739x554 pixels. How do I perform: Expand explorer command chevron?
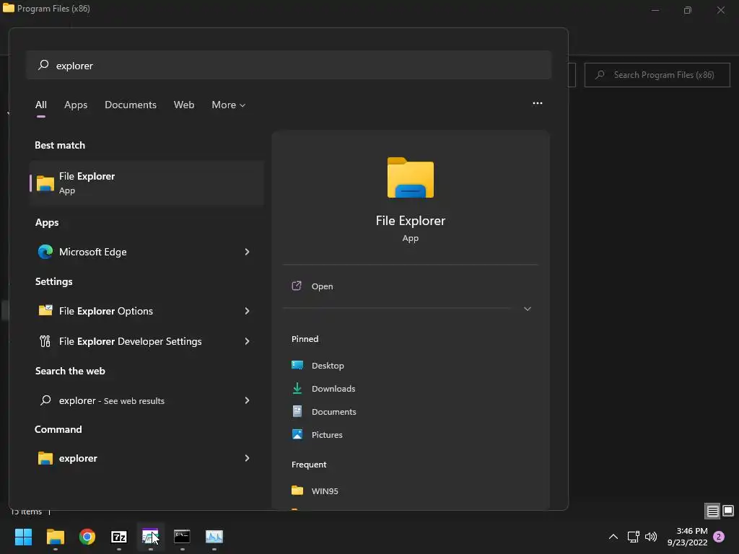coord(247,458)
